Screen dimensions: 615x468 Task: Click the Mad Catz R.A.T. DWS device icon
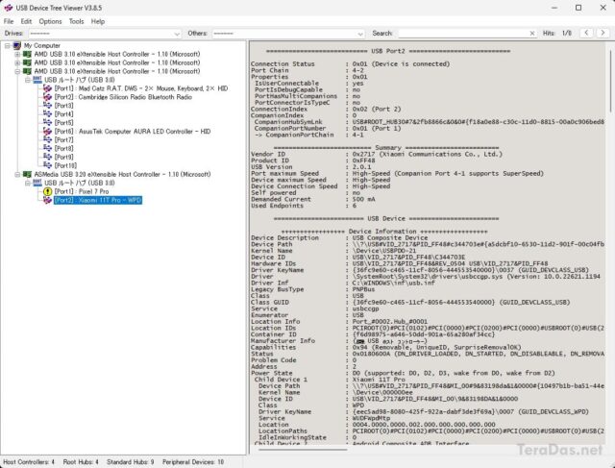[x=47, y=87]
